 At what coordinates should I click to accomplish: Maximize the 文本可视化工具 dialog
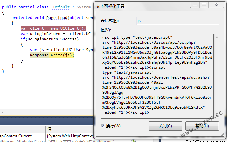click(x=204, y=5)
